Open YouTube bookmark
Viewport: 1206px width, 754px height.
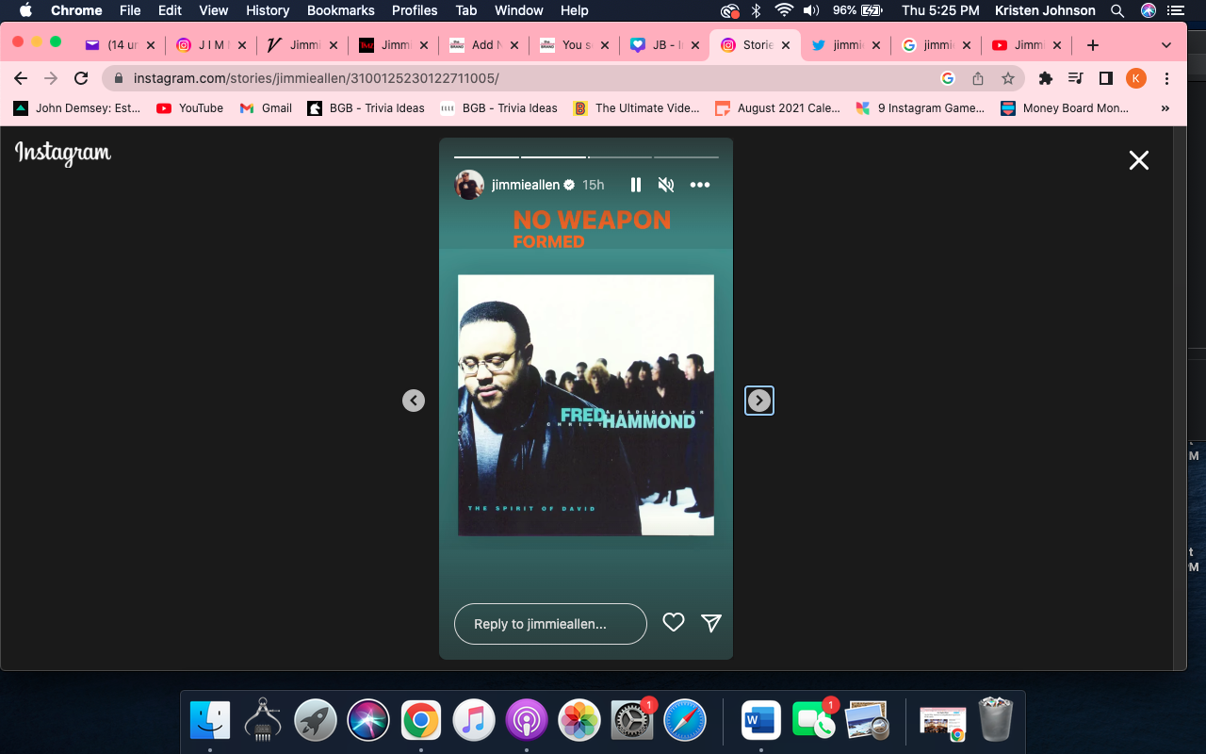point(190,108)
